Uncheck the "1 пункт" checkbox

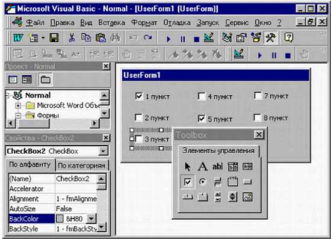point(139,96)
